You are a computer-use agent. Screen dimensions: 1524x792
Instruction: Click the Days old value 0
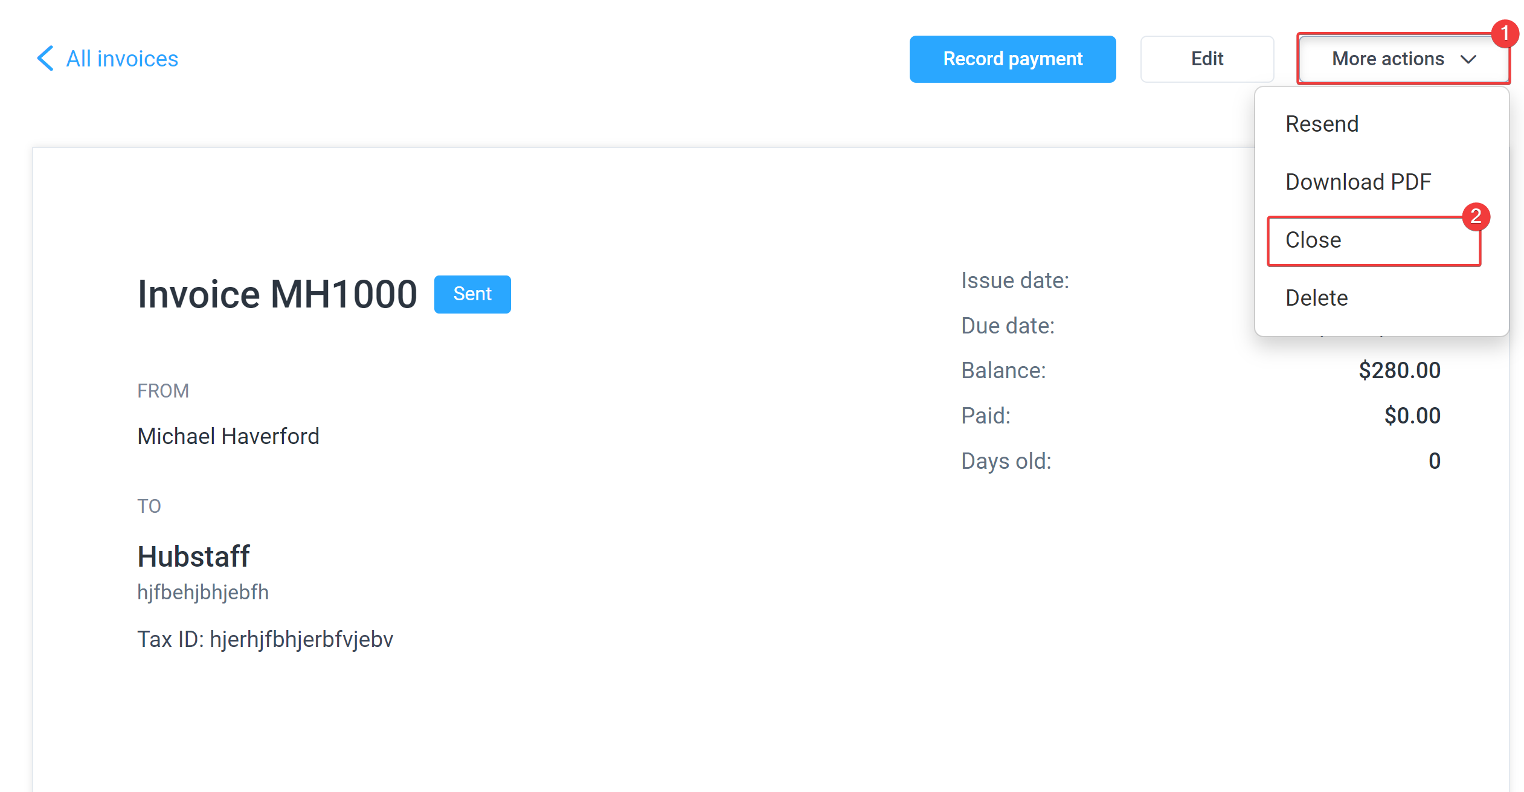click(x=1435, y=461)
